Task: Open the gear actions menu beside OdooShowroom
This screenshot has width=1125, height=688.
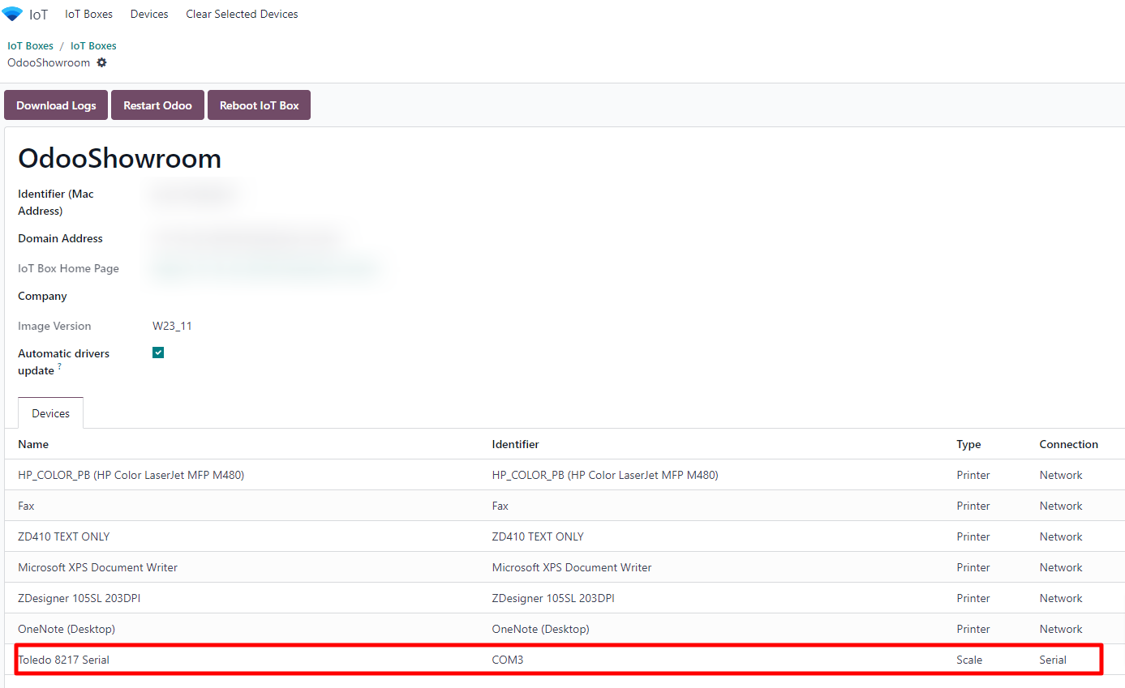Action: tap(101, 62)
